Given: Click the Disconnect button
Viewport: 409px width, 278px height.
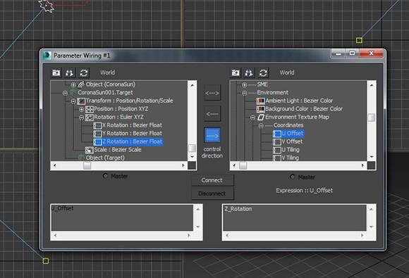Looking at the screenshot, I should (x=212, y=194).
